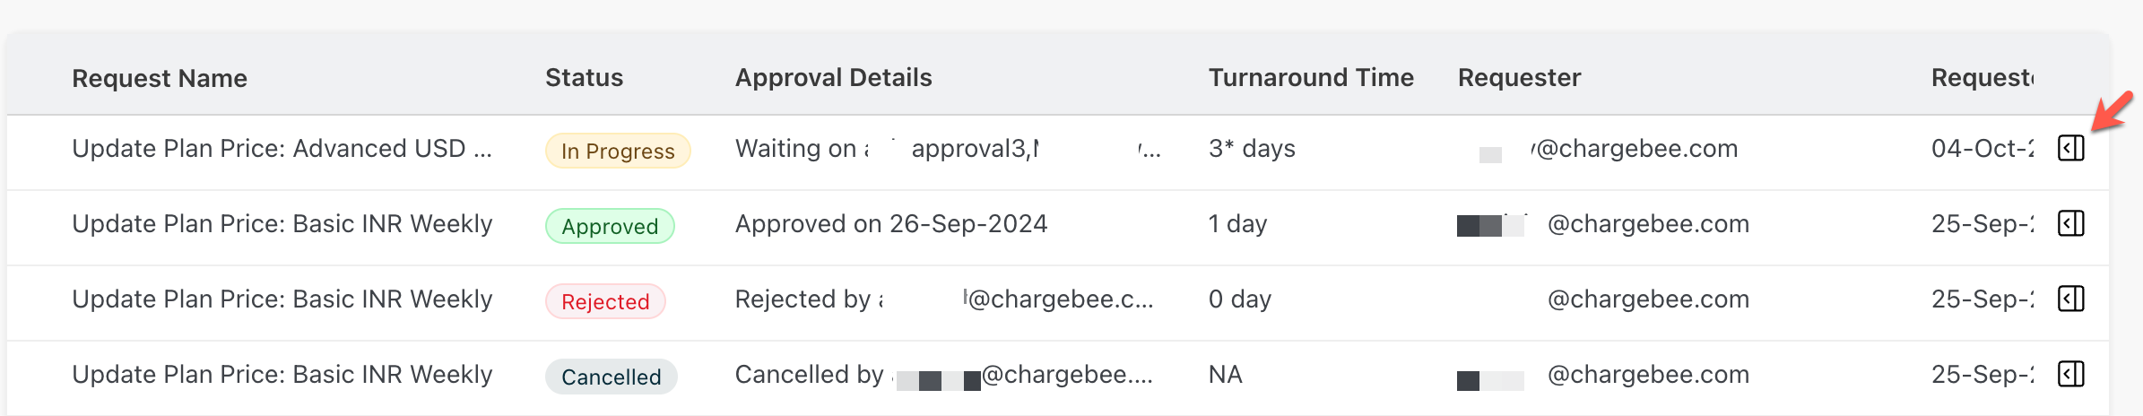Click the "Approved on 26-Sep-2024" approval details
This screenshot has height=416, width=2143.
pyautogui.click(x=890, y=224)
